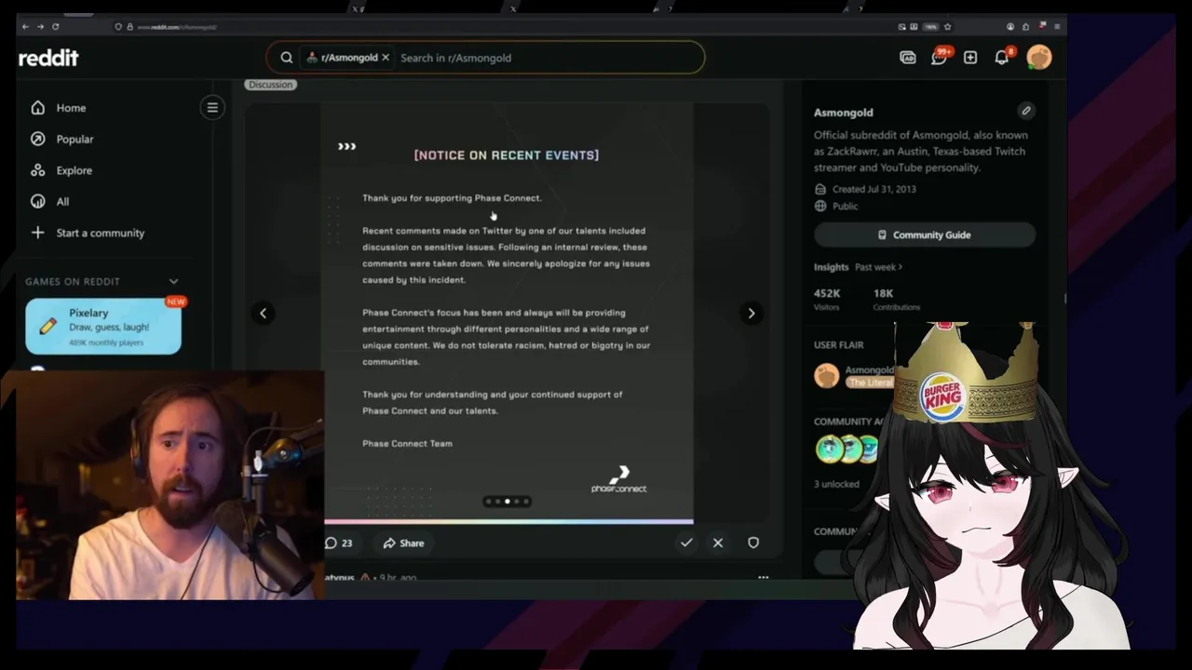Go to the next gallery image
Viewport: 1192px width, 670px height.
(752, 314)
